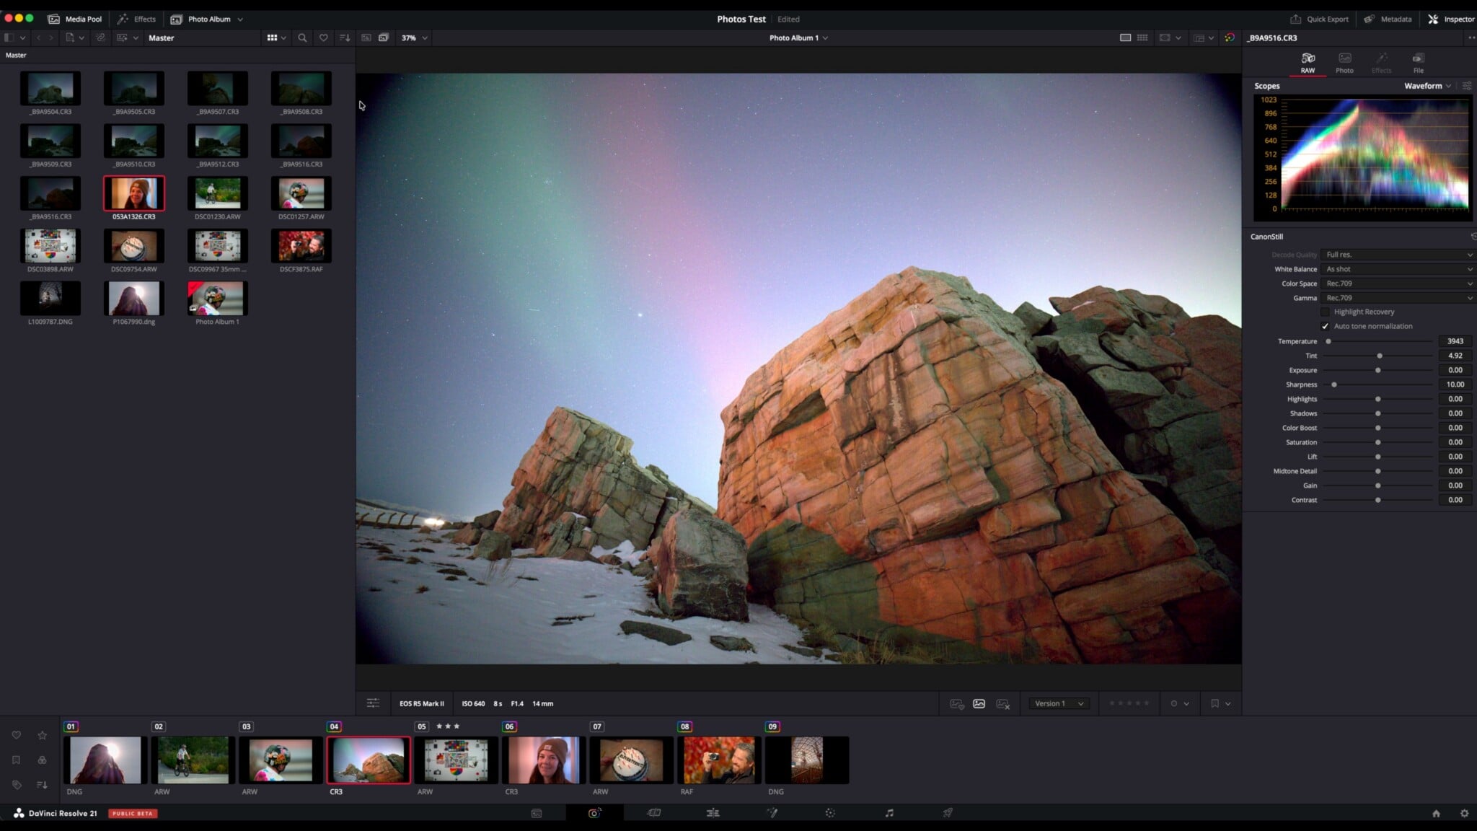Select the RAW inspector tab
This screenshot has width=1477, height=831.
tap(1308, 63)
